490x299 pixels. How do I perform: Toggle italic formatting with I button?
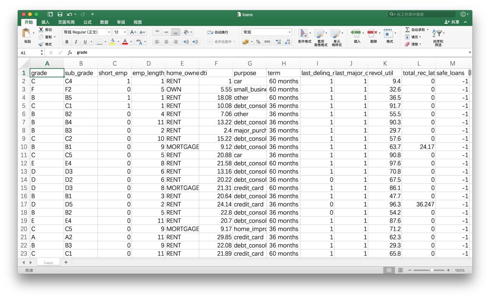[76, 42]
